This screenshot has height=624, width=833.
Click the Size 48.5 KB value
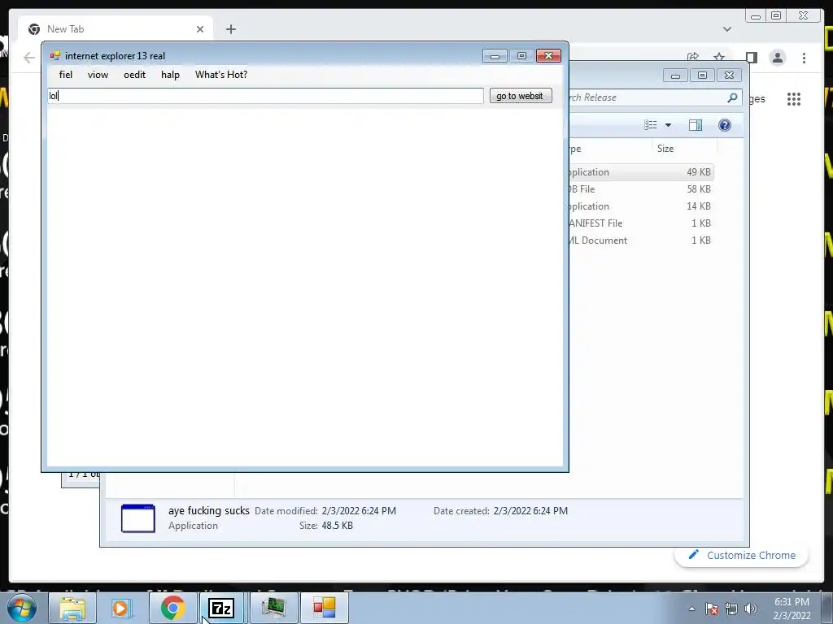click(337, 526)
